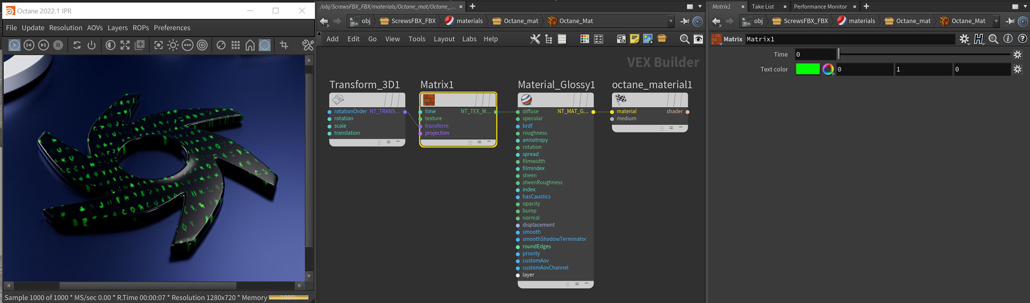Click the magnifier search icon in network editor

684,39
